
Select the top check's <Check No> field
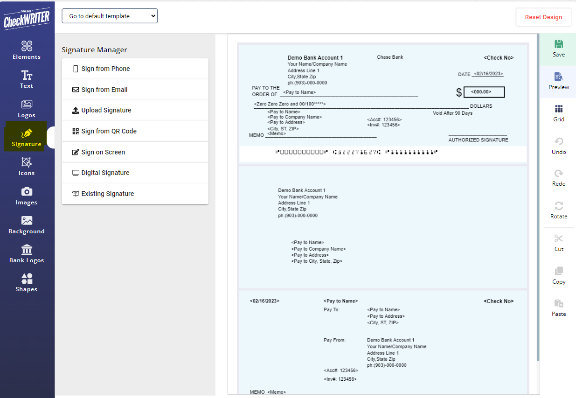pyautogui.click(x=499, y=58)
